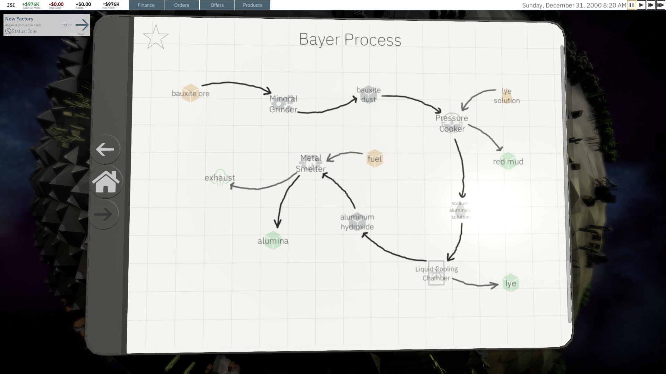Click the aluminum hydroxide cube
The width and height of the screenshot is (666, 374).
click(x=357, y=222)
